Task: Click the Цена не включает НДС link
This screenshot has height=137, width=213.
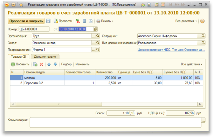Action: pyautogui.click(x=171, y=50)
